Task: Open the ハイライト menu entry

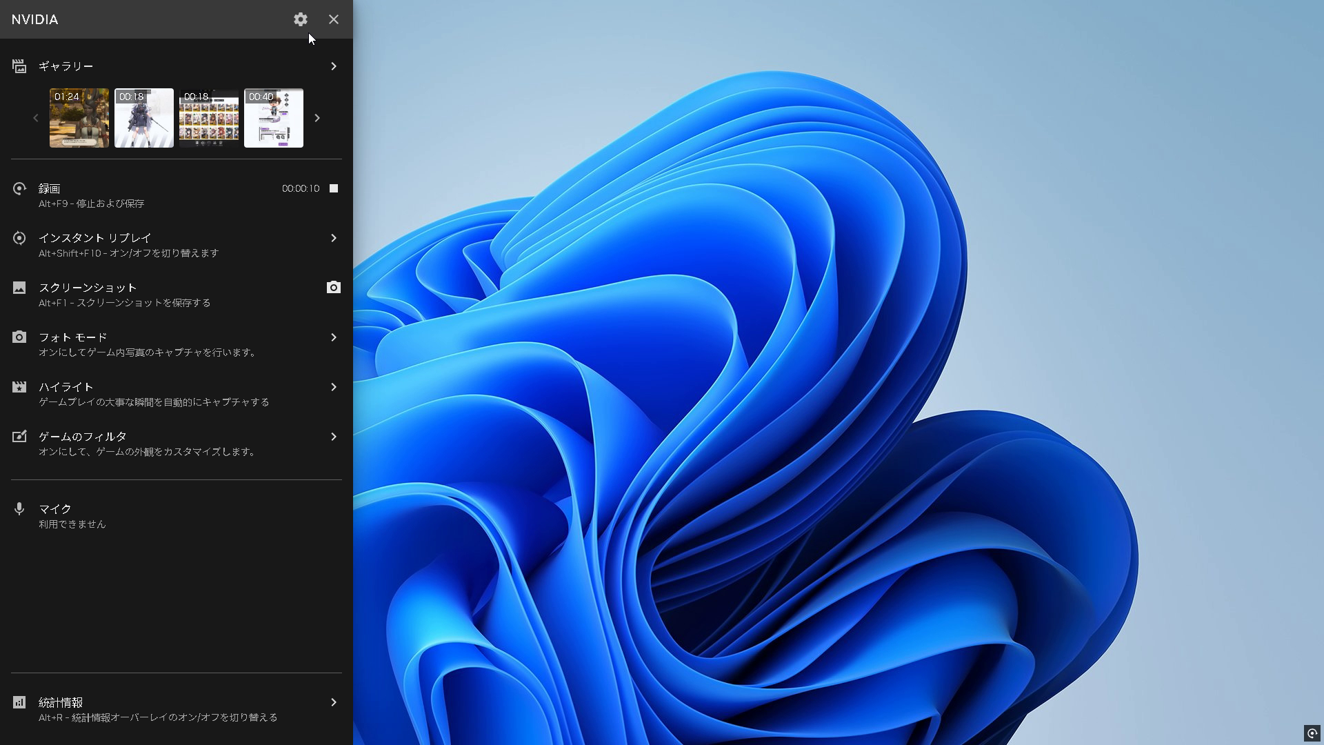Action: 66,387
